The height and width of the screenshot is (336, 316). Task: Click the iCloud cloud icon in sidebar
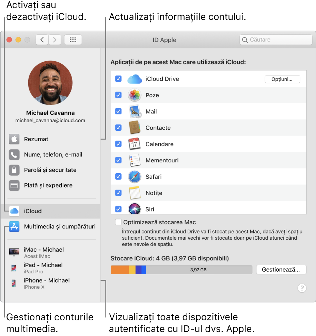[x=14, y=211]
